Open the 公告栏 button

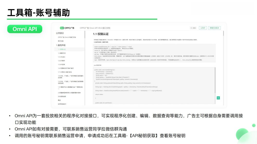click(x=203, y=28)
